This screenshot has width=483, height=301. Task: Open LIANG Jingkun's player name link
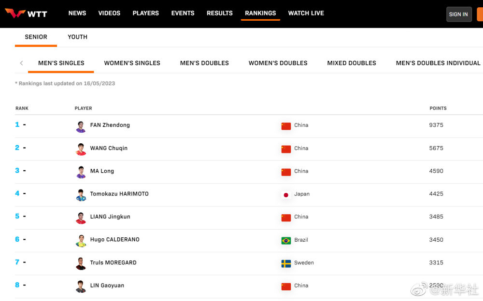[x=110, y=217]
